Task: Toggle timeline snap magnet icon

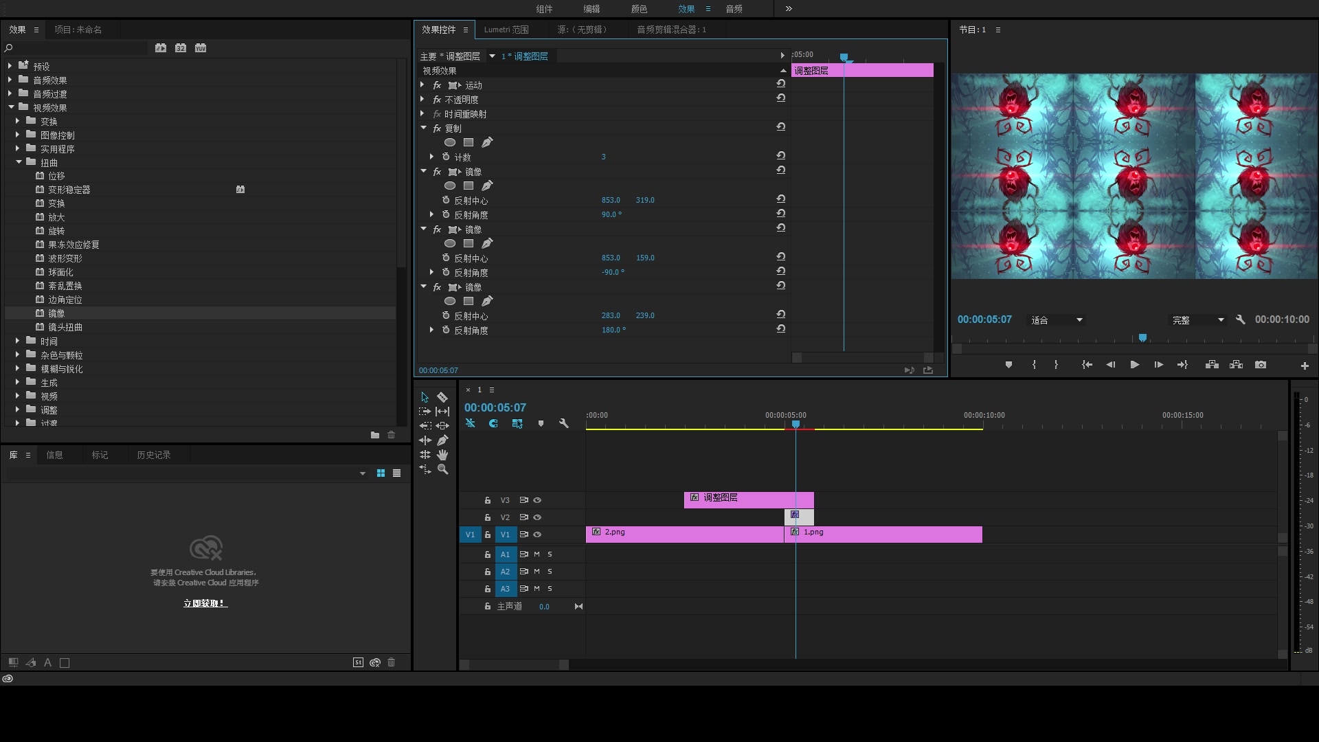Action: pyautogui.click(x=493, y=423)
